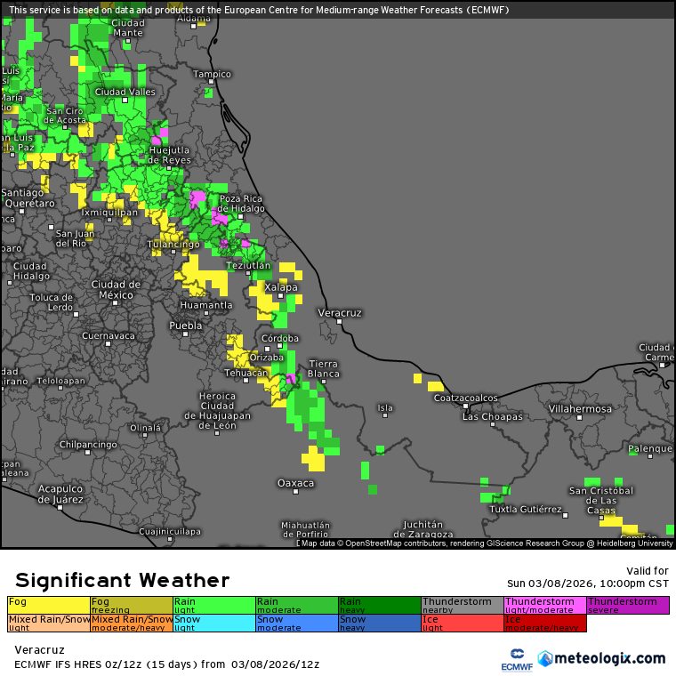676x676 pixels.
Task: Click the Isla town label
Action: tap(385, 408)
